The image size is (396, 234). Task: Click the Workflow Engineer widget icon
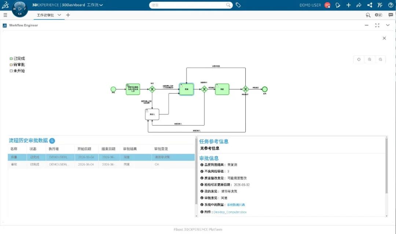point(4,26)
